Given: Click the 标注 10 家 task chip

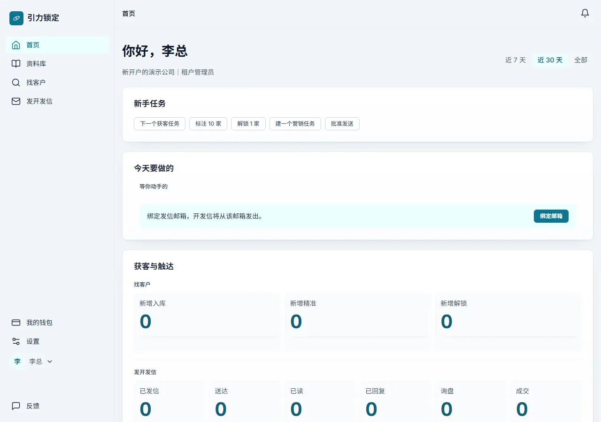Looking at the screenshot, I should [208, 124].
